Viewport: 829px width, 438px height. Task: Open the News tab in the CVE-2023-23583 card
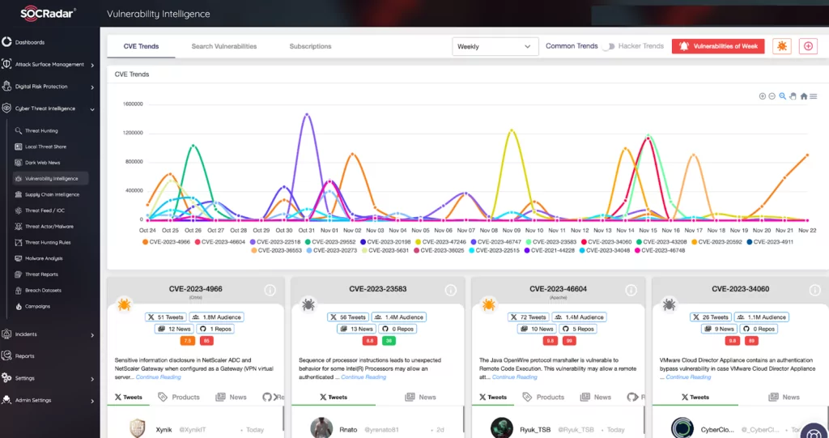pos(420,397)
